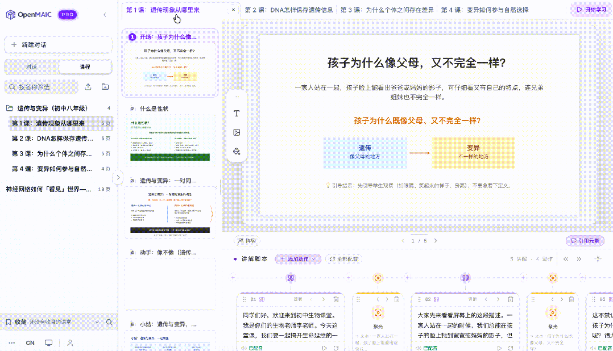This screenshot has height=351, width=613.
Task: Collapse the 遗传与变异（初中八年级）folder
Action: (x=58, y=108)
